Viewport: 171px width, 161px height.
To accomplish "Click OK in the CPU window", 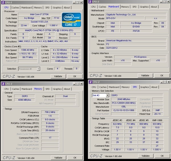I will coord(75,76).
